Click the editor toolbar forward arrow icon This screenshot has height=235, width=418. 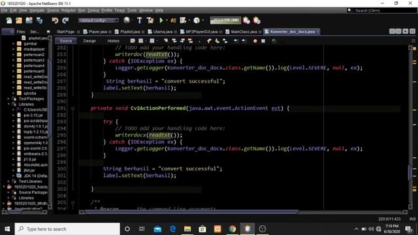(244, 40)
